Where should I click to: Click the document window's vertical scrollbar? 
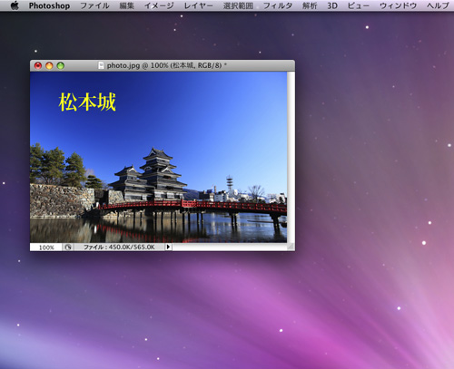291,157
